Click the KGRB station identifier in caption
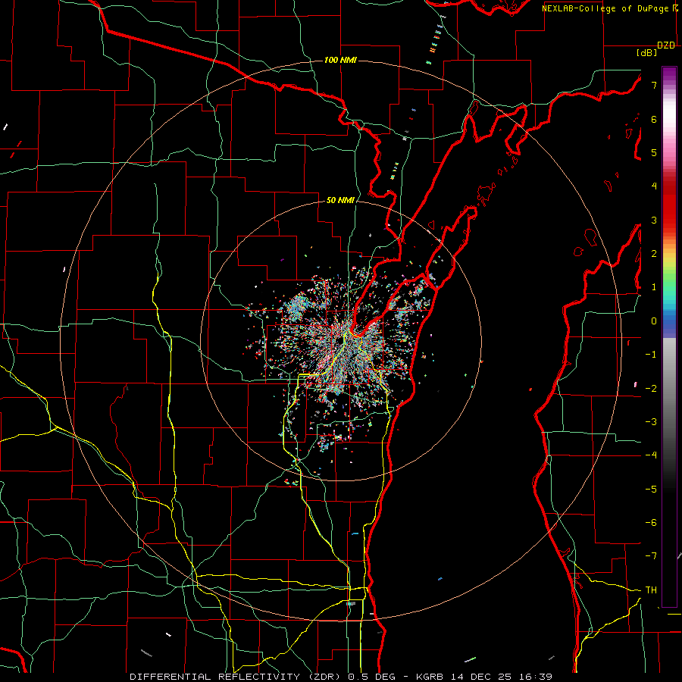The image size is (682, 682). click(430, 677)
